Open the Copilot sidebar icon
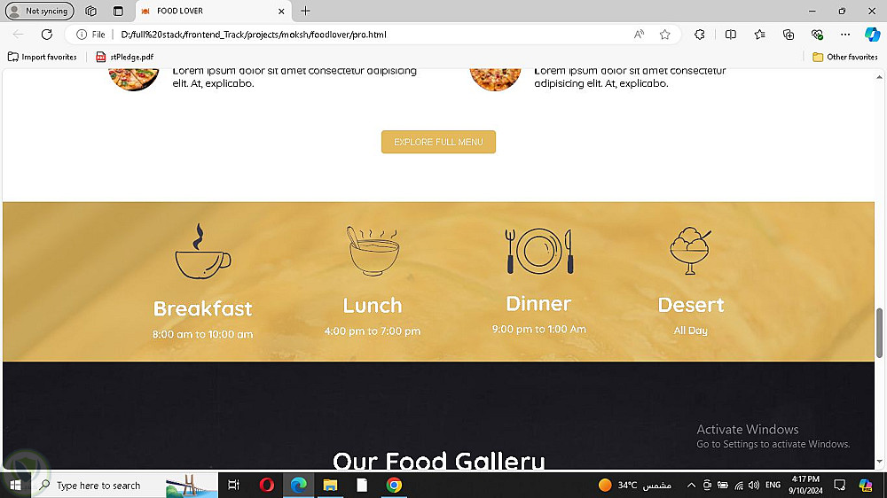This screenshot has width=887, height=498. click(x=872, y=35)
